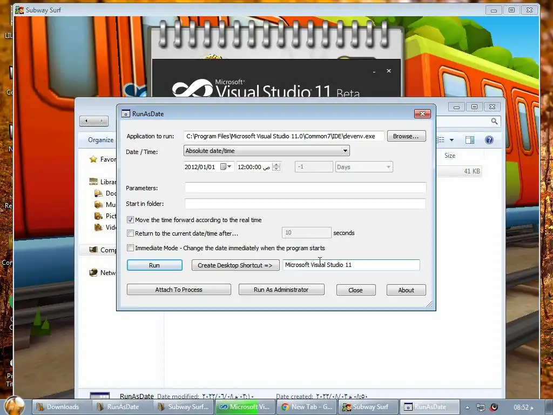Screen dimensions: 553x415
Task: Click the Close button in RunAsDate dialog
Action: click(x=355, y=290)
